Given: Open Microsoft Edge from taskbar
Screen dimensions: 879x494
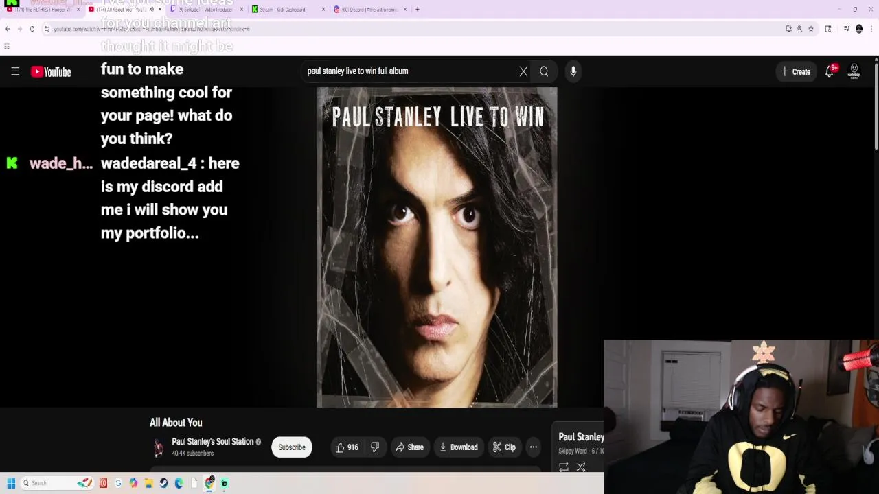Looking at the screenshot, I should point(179,483).
